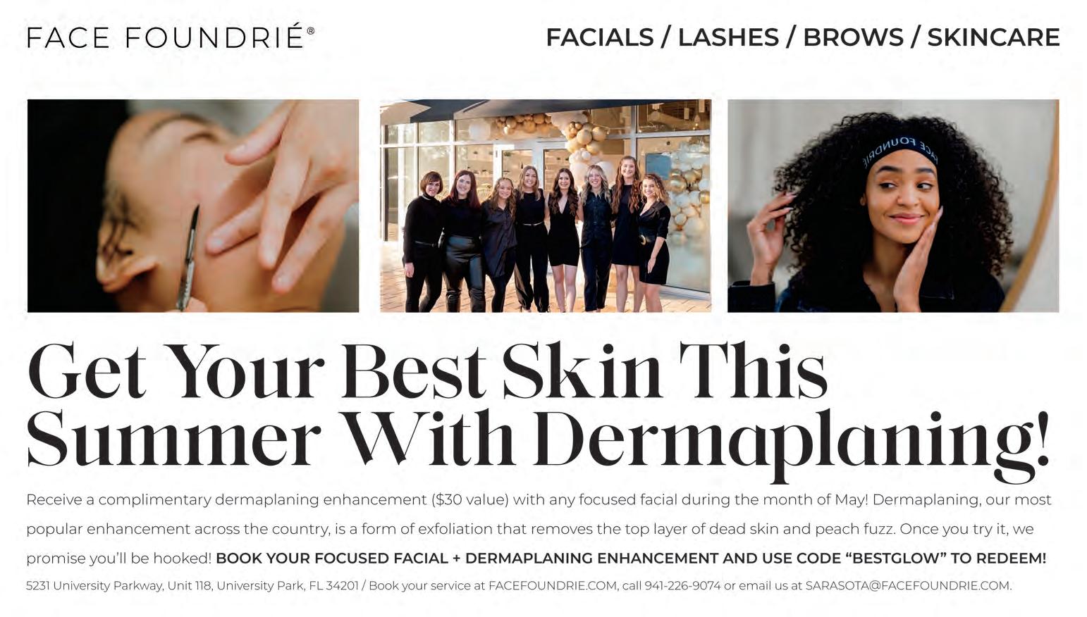Screen dimensions: 1087x617
Task: Select the FACIALS heading item
Action: click(600, 37)
